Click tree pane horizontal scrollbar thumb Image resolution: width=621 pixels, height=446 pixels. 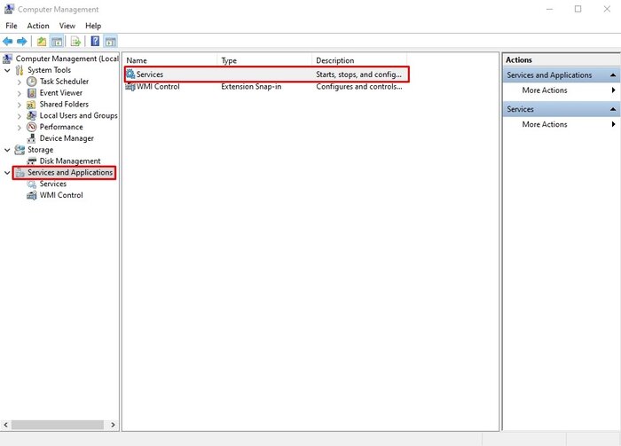(x=58, y=425)
